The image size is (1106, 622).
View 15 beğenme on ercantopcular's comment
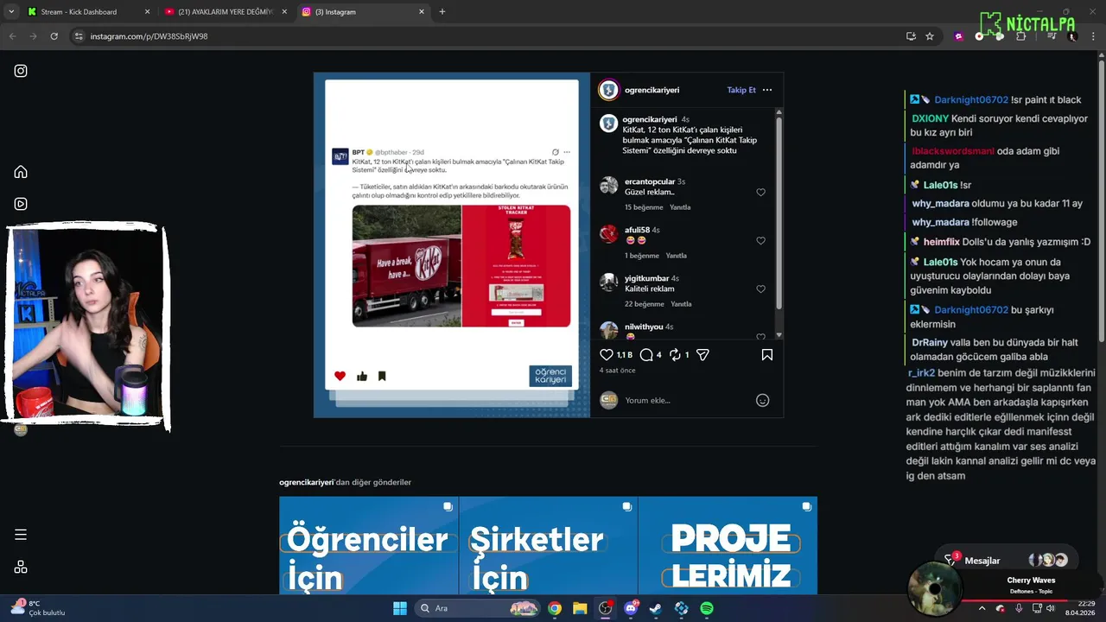tap(644, 207)
